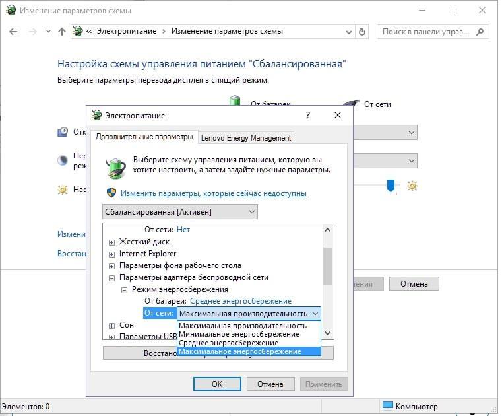Click Среднее энергосбережение battery value
502x416 pixels.
point(241,301)
